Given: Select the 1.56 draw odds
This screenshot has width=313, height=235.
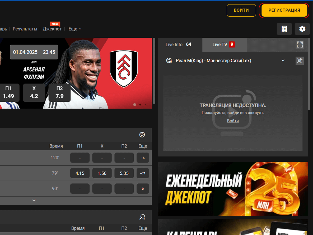Looking at the screenshot, I should (x=102, y=173).
